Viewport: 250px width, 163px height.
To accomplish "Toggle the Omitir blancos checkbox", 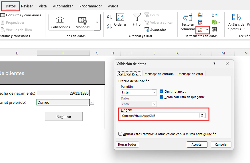I will pyautogui.click(x=162, y=91).
